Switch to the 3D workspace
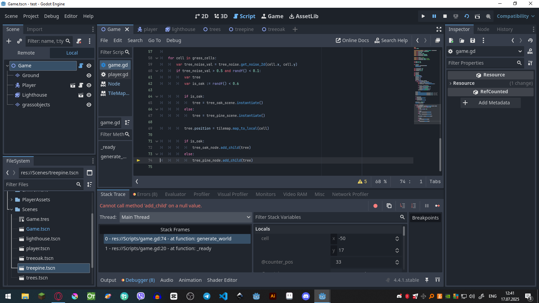The image size is (539, 303). click(x=221, y=16)
